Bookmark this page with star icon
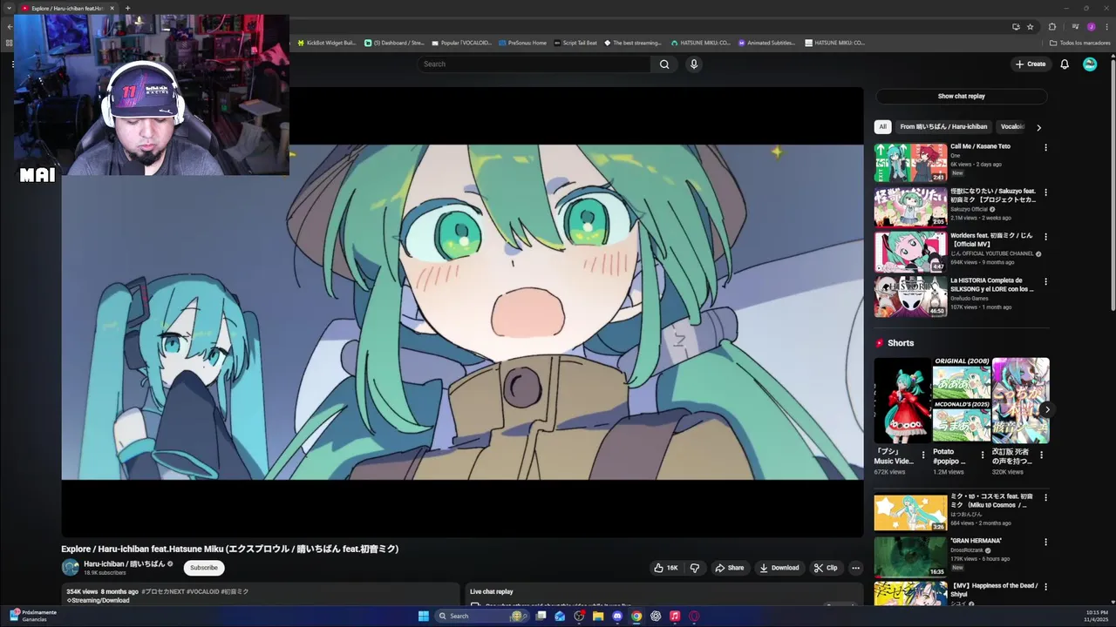The height and width of the screenshot is (627, 1116). [1031, 27]
